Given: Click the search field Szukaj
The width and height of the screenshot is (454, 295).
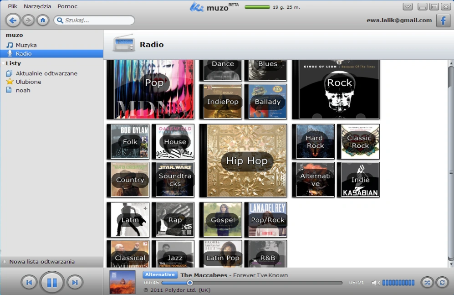Looking at the screenshot, I should coord(94,20).
